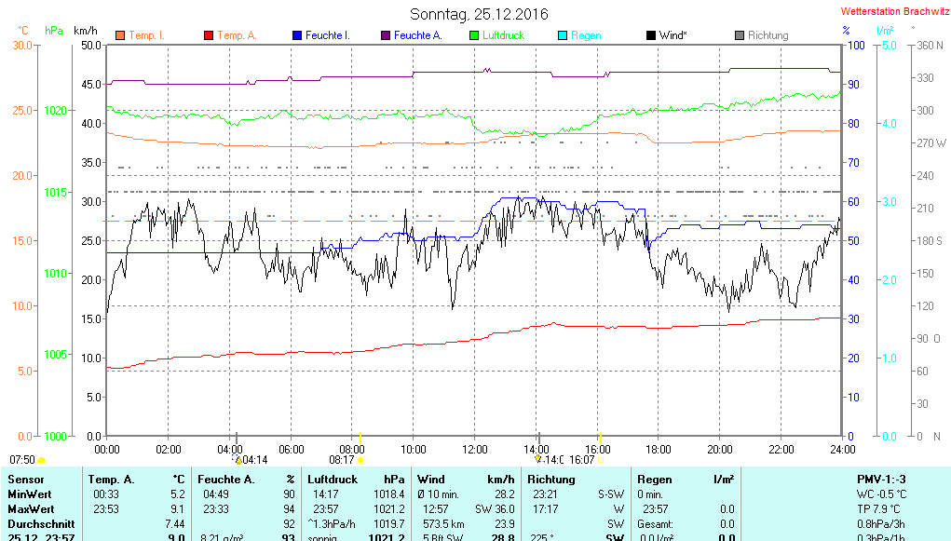Click the cyan Regen legend swatch
The width and height of the screenshot is (951, 541).
pos(563,35)
